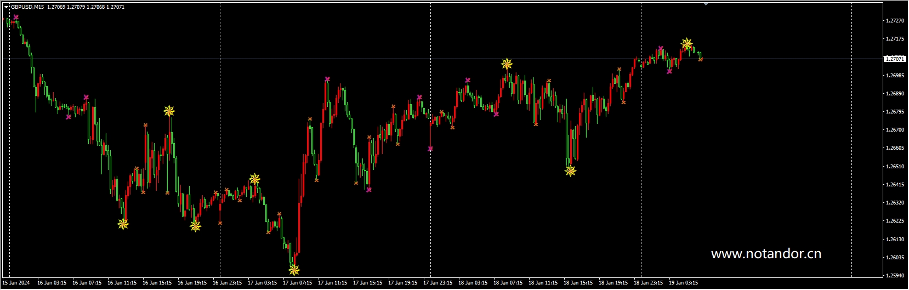909x290 pixels.
Task: Click the 18 Jan 11:15 time axis label
Action: (543, 283)
